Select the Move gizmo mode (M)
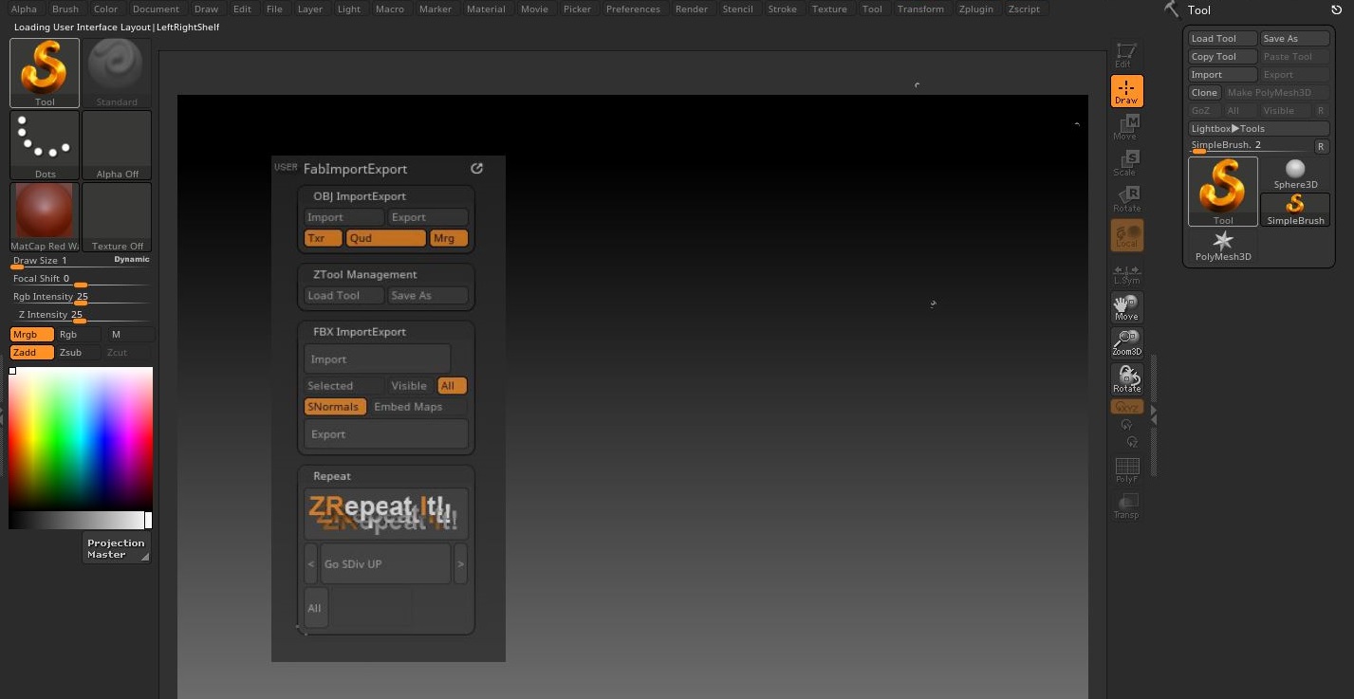The height and width of the screenshot is (699, 1354). point(1126,127)
